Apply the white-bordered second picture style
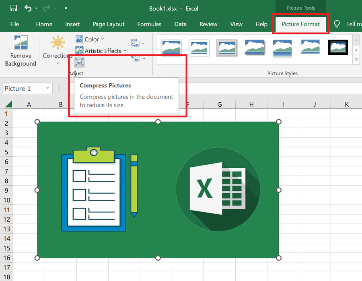This screenshot has width=362, height=281. [x=199, y=48]
